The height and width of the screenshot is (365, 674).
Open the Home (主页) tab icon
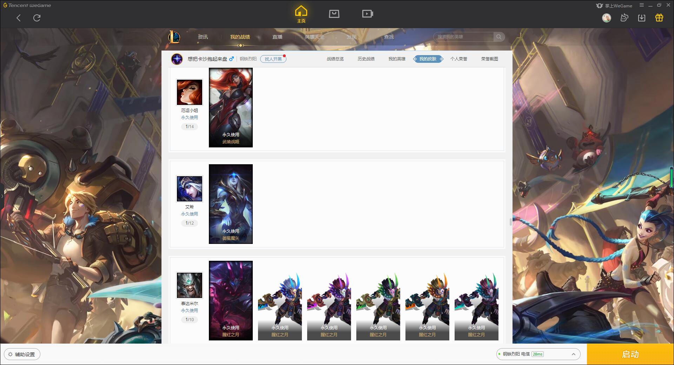click(x=301, y=14)
